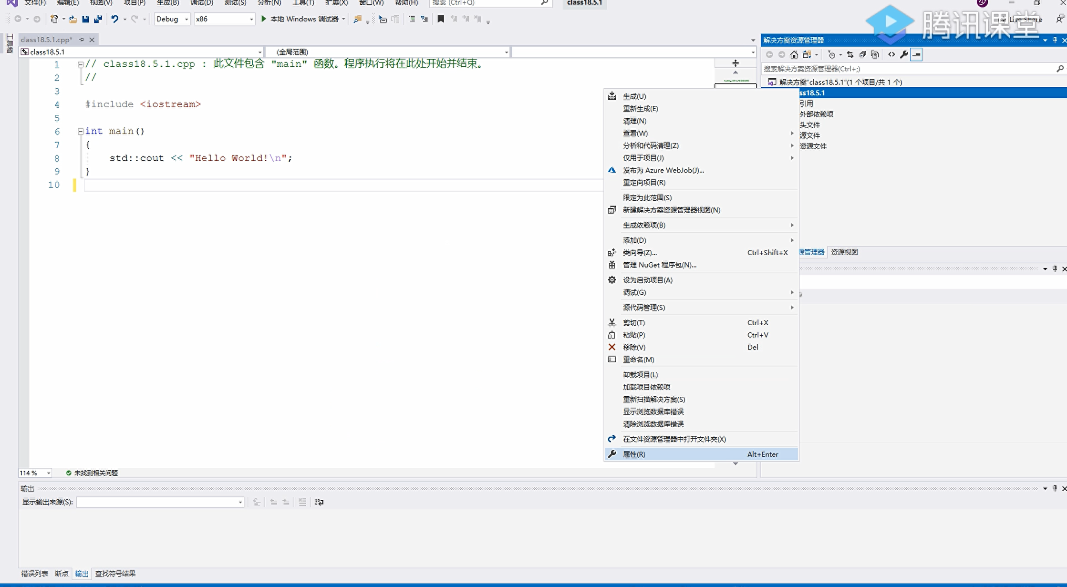Select 属性(R) in the context menu
The width and height of the screenshot is (1067, 587).
point(634,454)
